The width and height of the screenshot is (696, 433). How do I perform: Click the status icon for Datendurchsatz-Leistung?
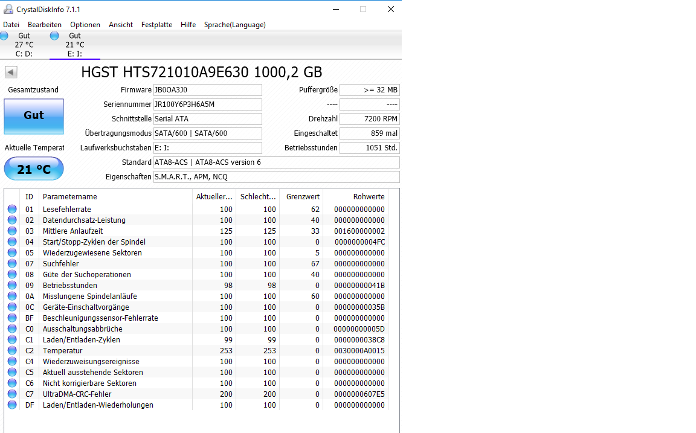[12, 220]
